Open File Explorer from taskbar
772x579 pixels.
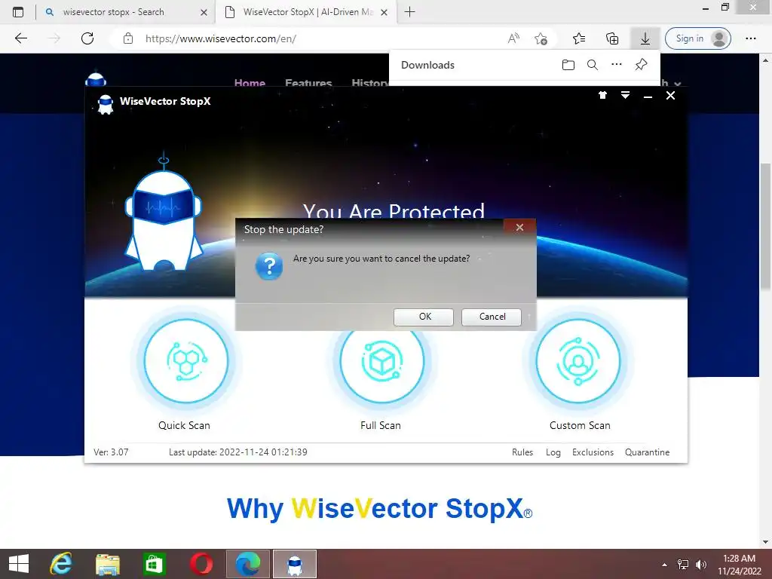point(108,564)
